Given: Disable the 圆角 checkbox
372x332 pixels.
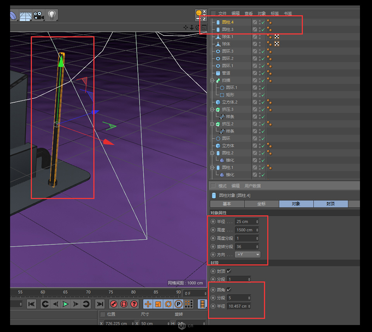Looking at the screenshot, I should point(228,289).
